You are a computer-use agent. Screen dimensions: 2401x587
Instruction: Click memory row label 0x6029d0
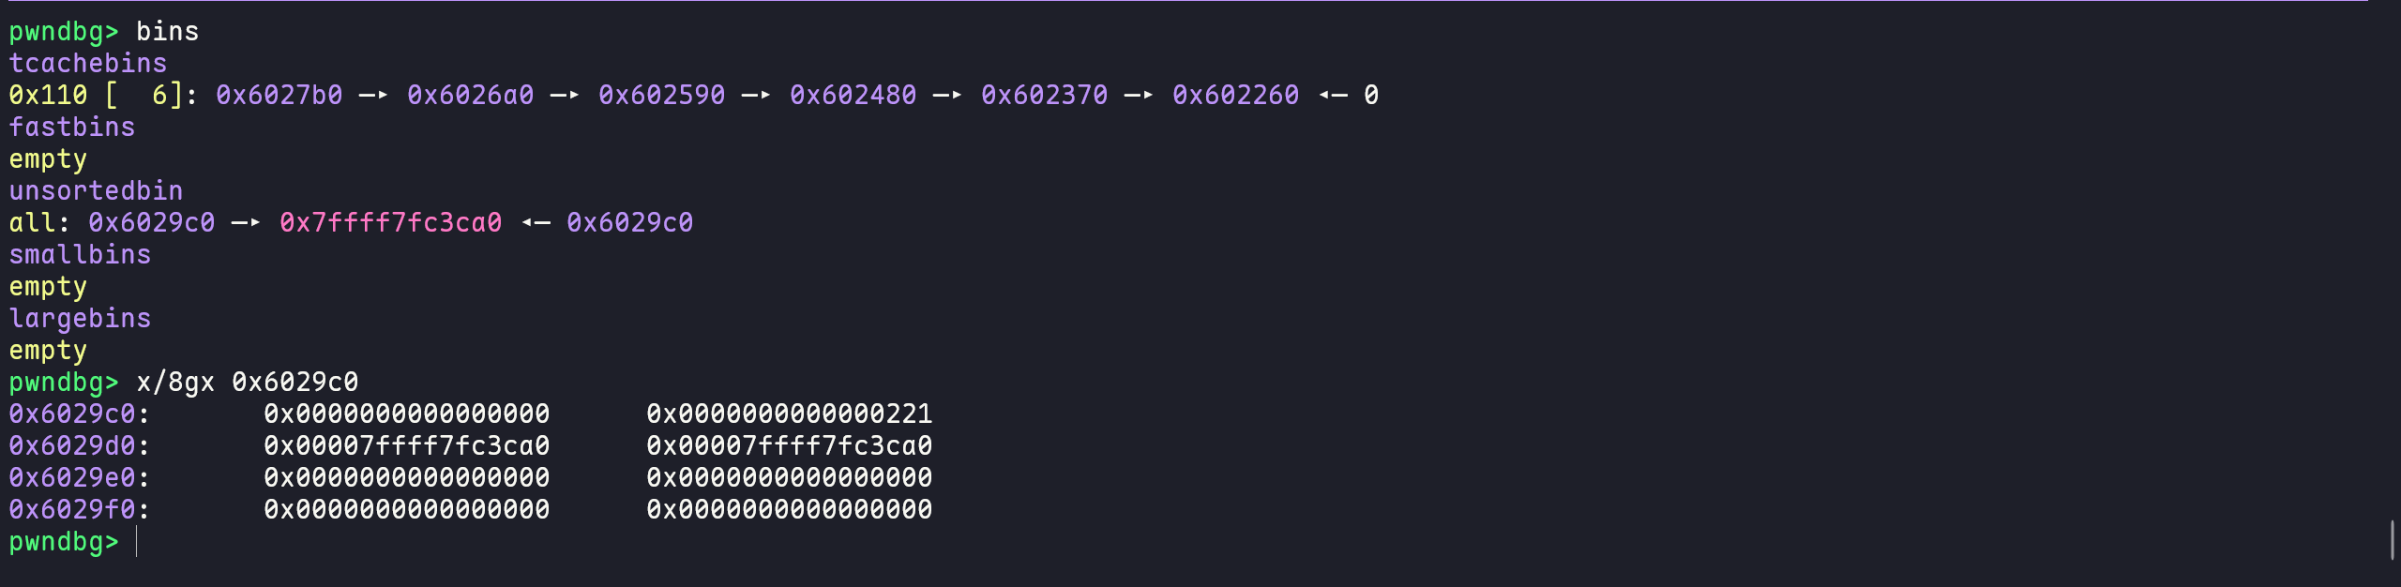[72, 446]
